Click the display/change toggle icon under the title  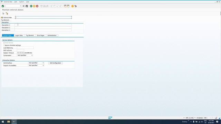click(x=3, y=13)
